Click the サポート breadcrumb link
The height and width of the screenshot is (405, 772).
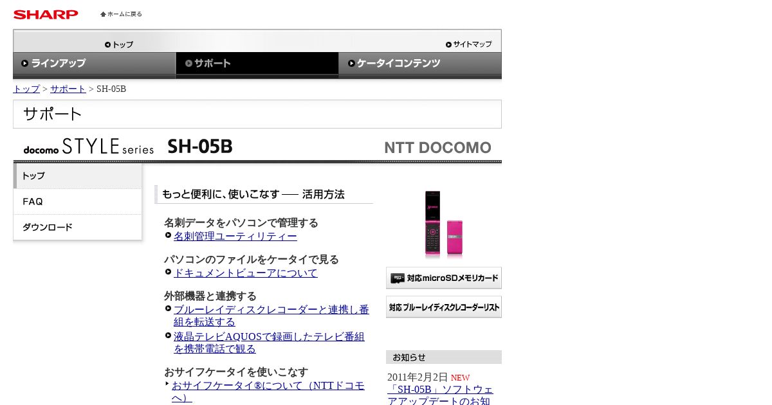pos(68,89)
